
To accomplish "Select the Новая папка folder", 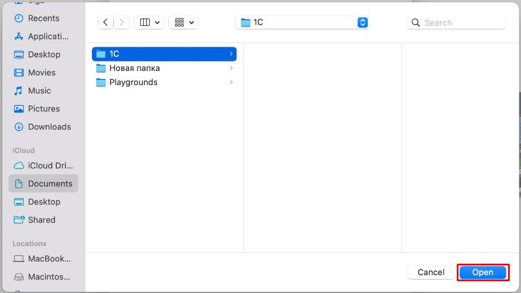I will click(x=135, y=68).
